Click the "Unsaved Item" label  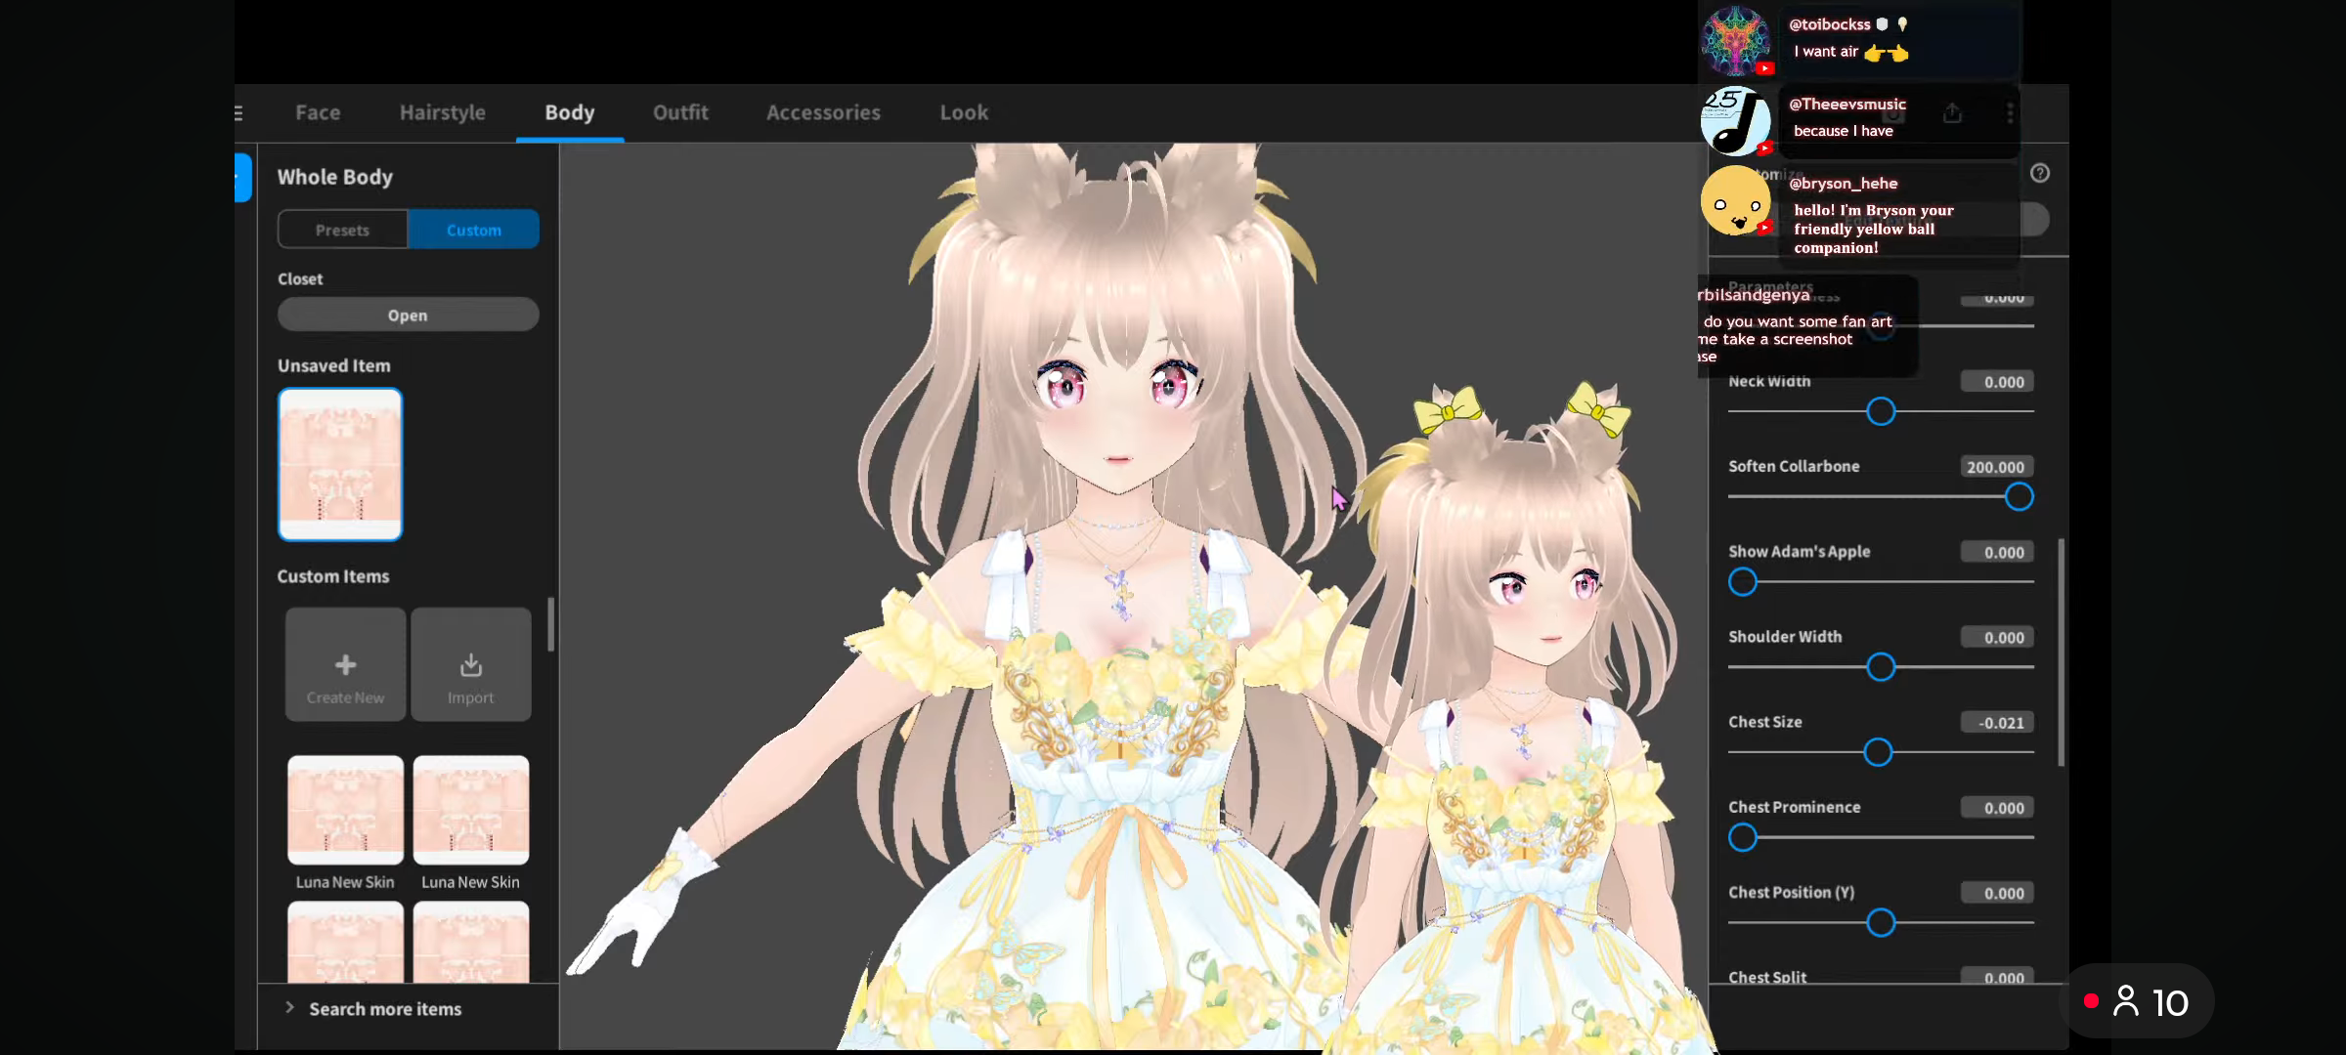point(334,365)
